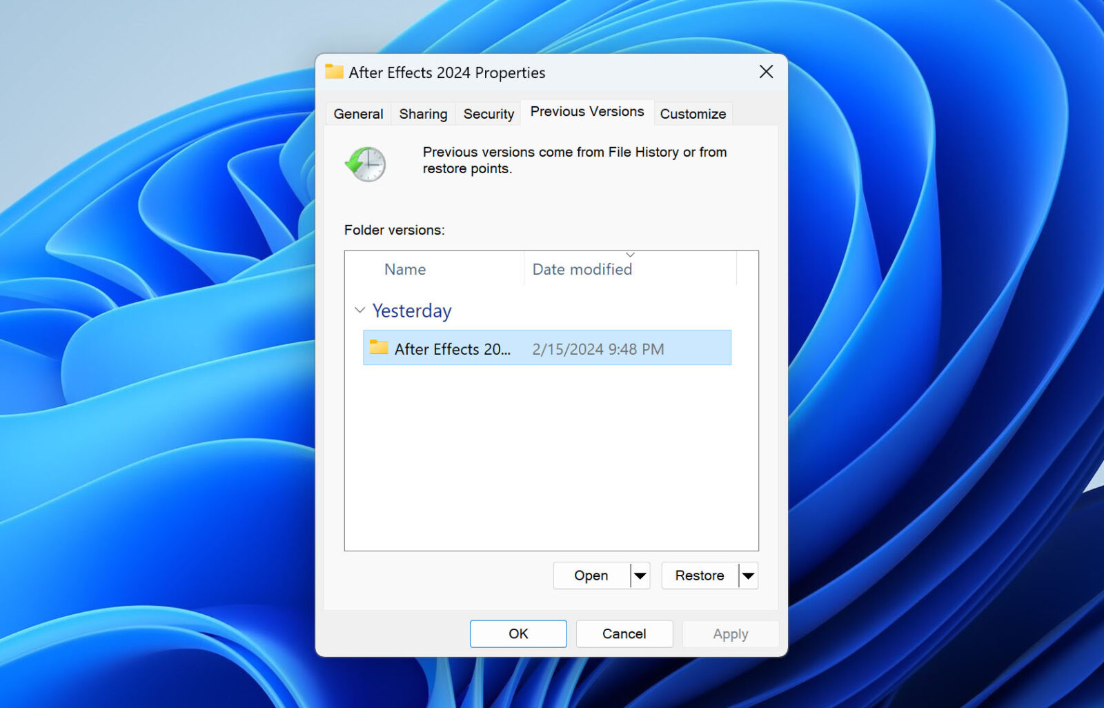Confirm with the OK button
This screenshot has height=708, width=1104.
(517, 633)
